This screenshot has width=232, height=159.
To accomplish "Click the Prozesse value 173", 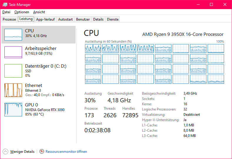I will click(x=89, y=115).
